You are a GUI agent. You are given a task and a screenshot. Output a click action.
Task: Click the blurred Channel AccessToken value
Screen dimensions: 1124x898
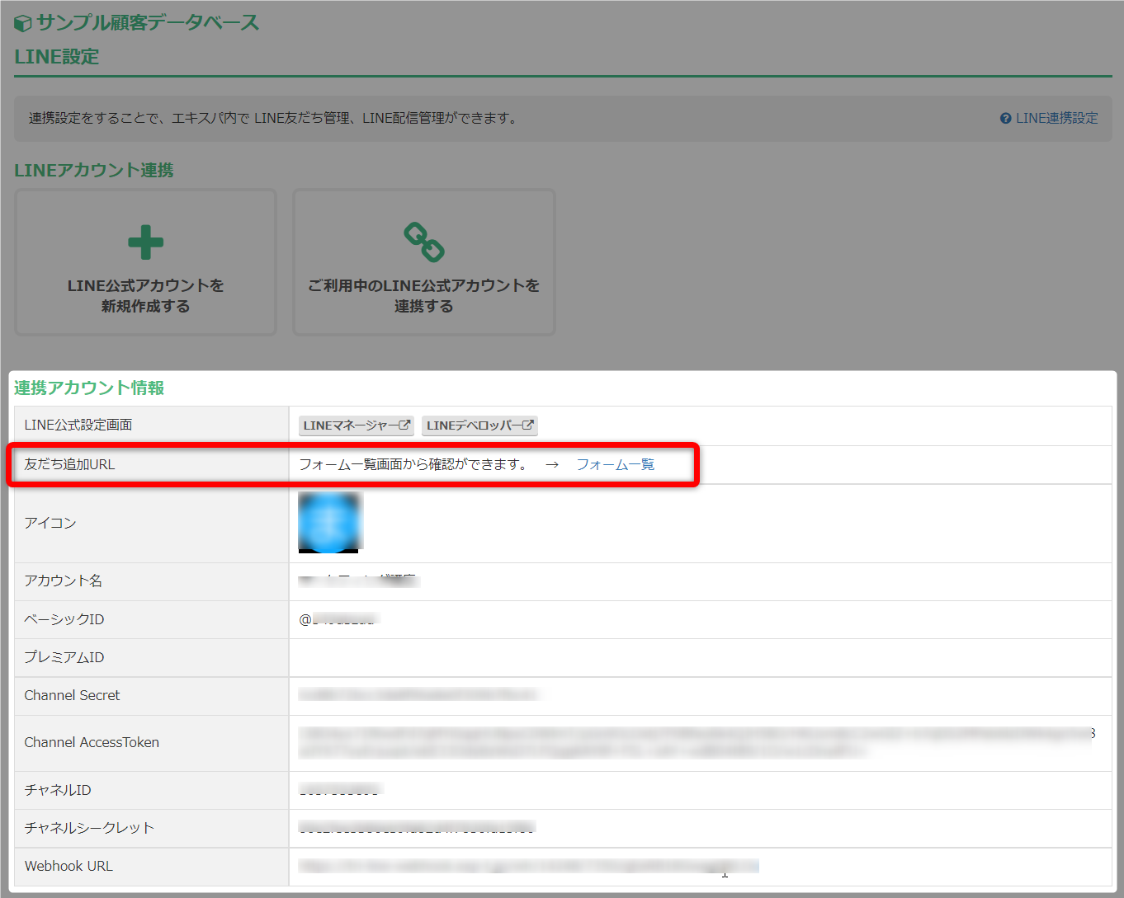(697, 742)
